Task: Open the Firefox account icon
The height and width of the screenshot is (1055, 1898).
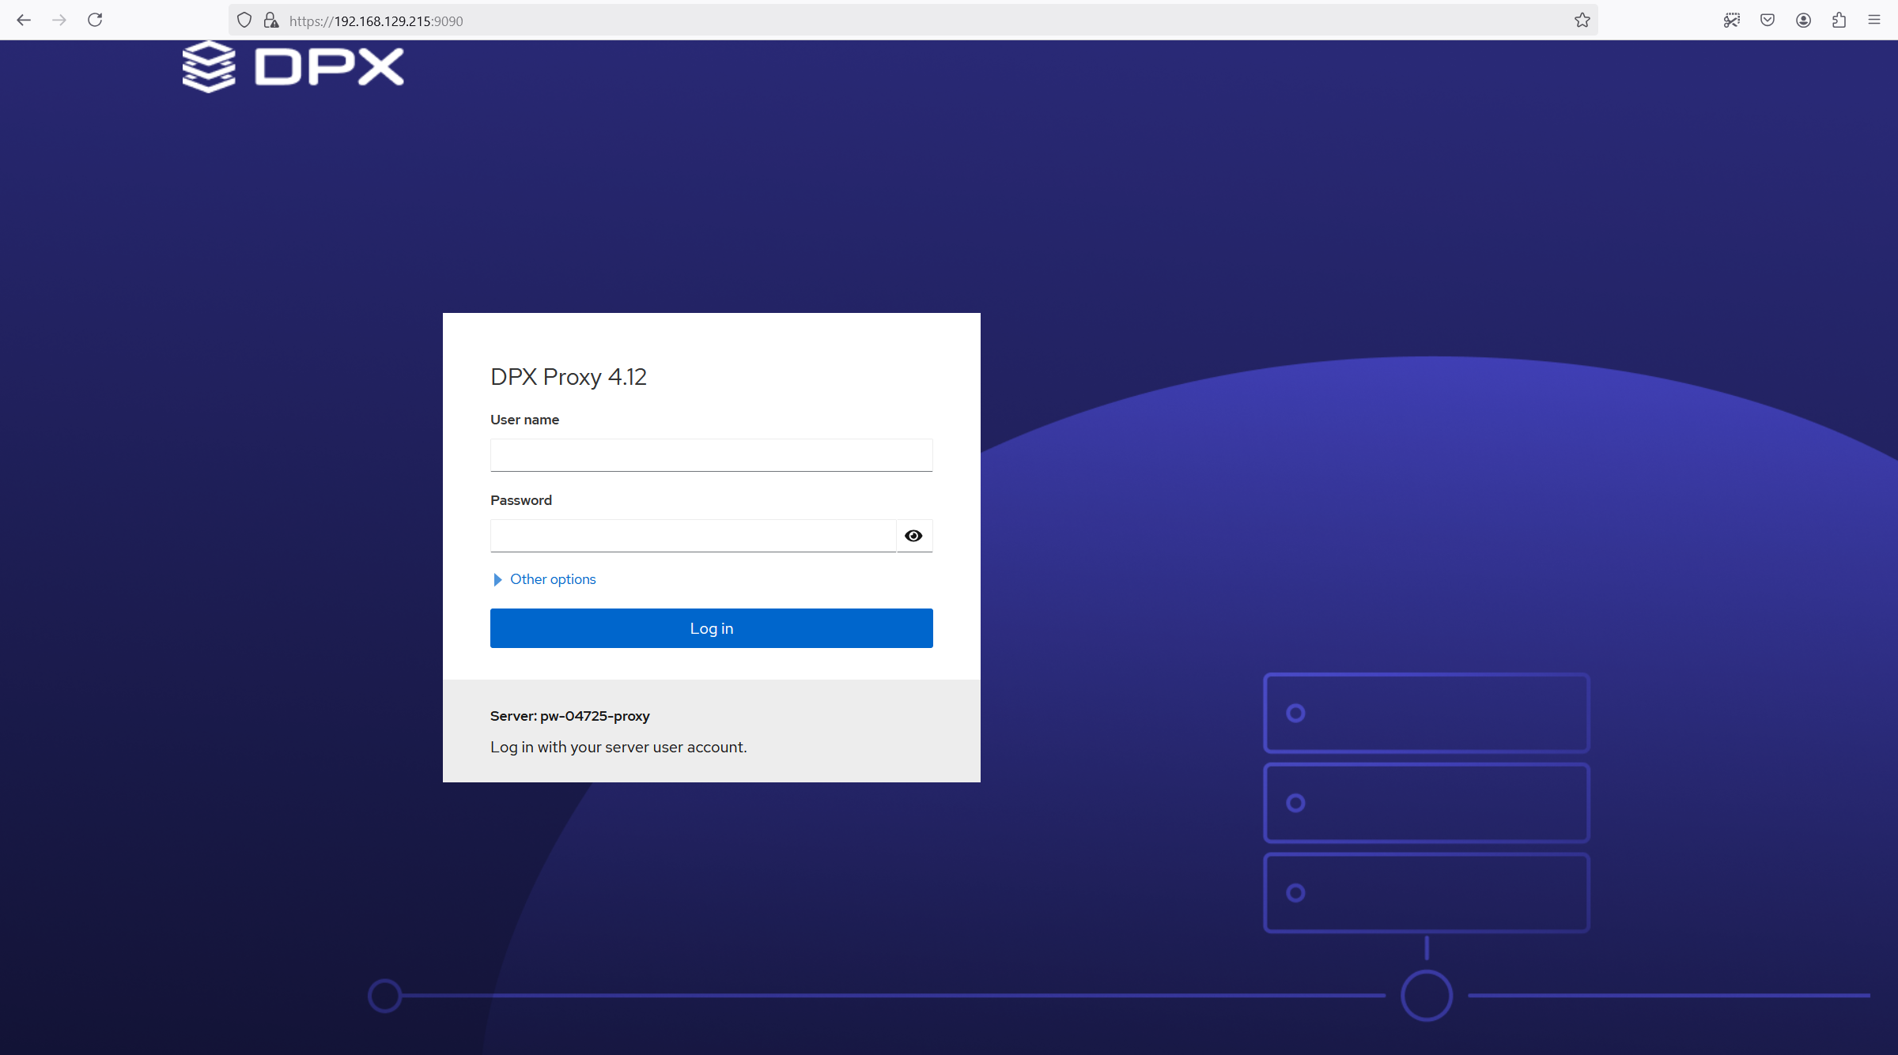Action: [1803, 21]
